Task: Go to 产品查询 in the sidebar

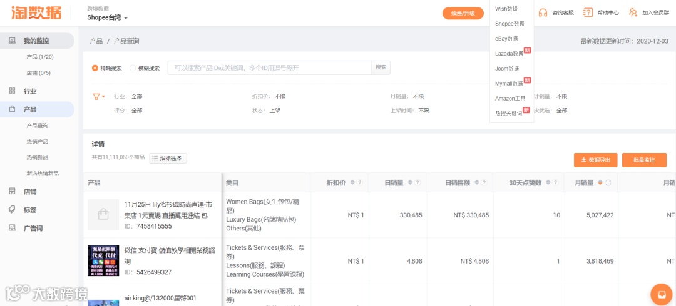Action: (38, 126)
